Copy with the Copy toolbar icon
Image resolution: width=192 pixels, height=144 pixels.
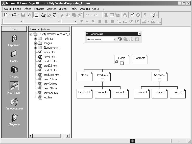point(68,15)
